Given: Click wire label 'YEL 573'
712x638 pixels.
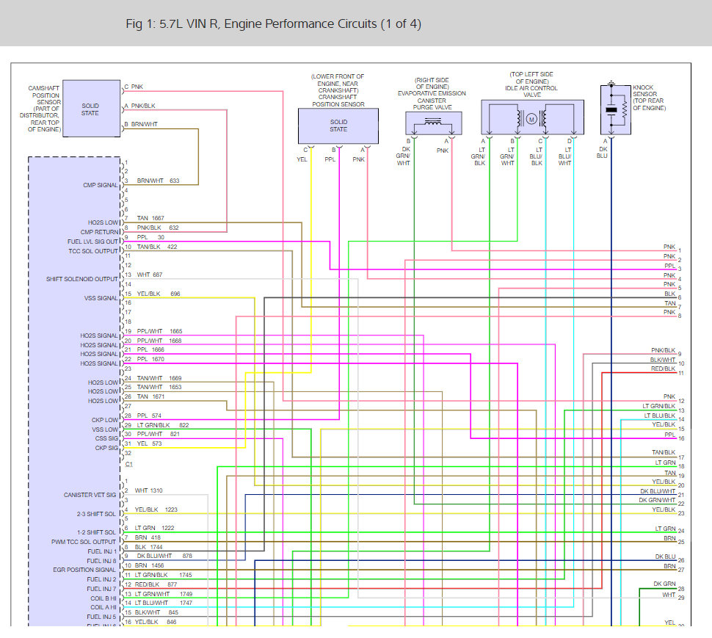Looking at the screenshot, I should [x=149, y=443].
